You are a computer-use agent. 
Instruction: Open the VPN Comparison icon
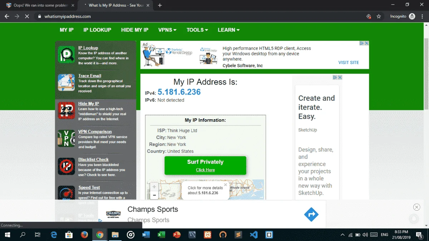[66, 138]
